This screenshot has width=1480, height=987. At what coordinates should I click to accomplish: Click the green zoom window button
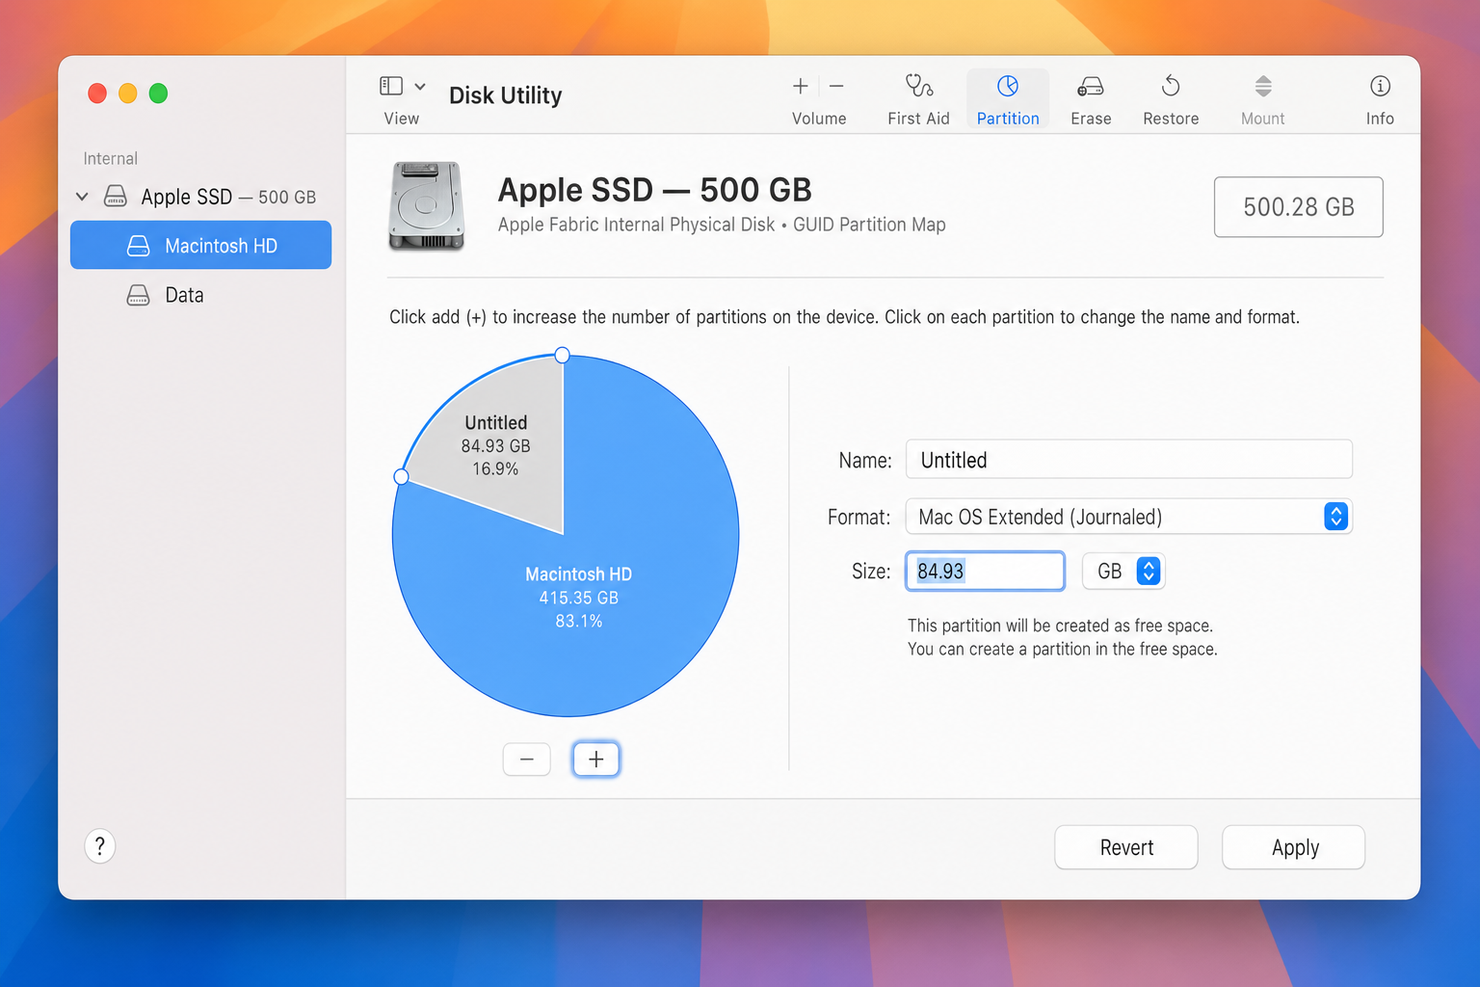(x=159, y=93)
